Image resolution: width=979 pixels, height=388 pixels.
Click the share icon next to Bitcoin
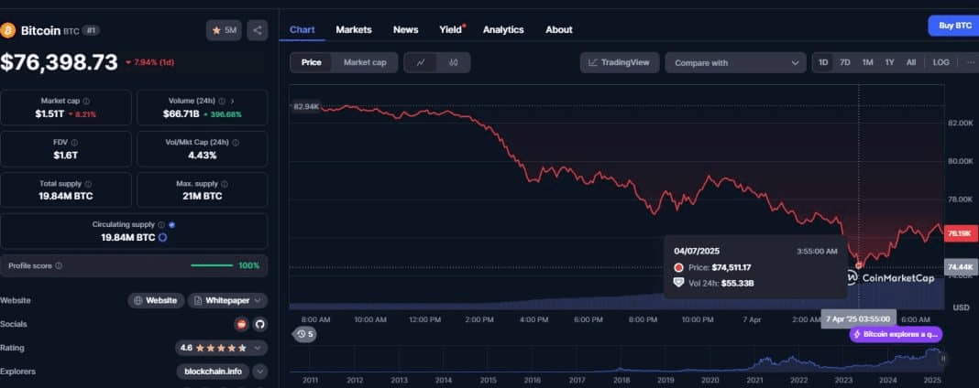click(258, 30)
